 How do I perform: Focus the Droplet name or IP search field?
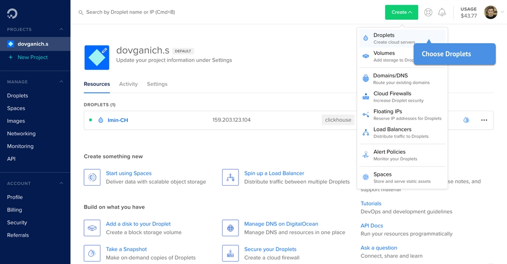pyautogui.click(x=131, y=12)
